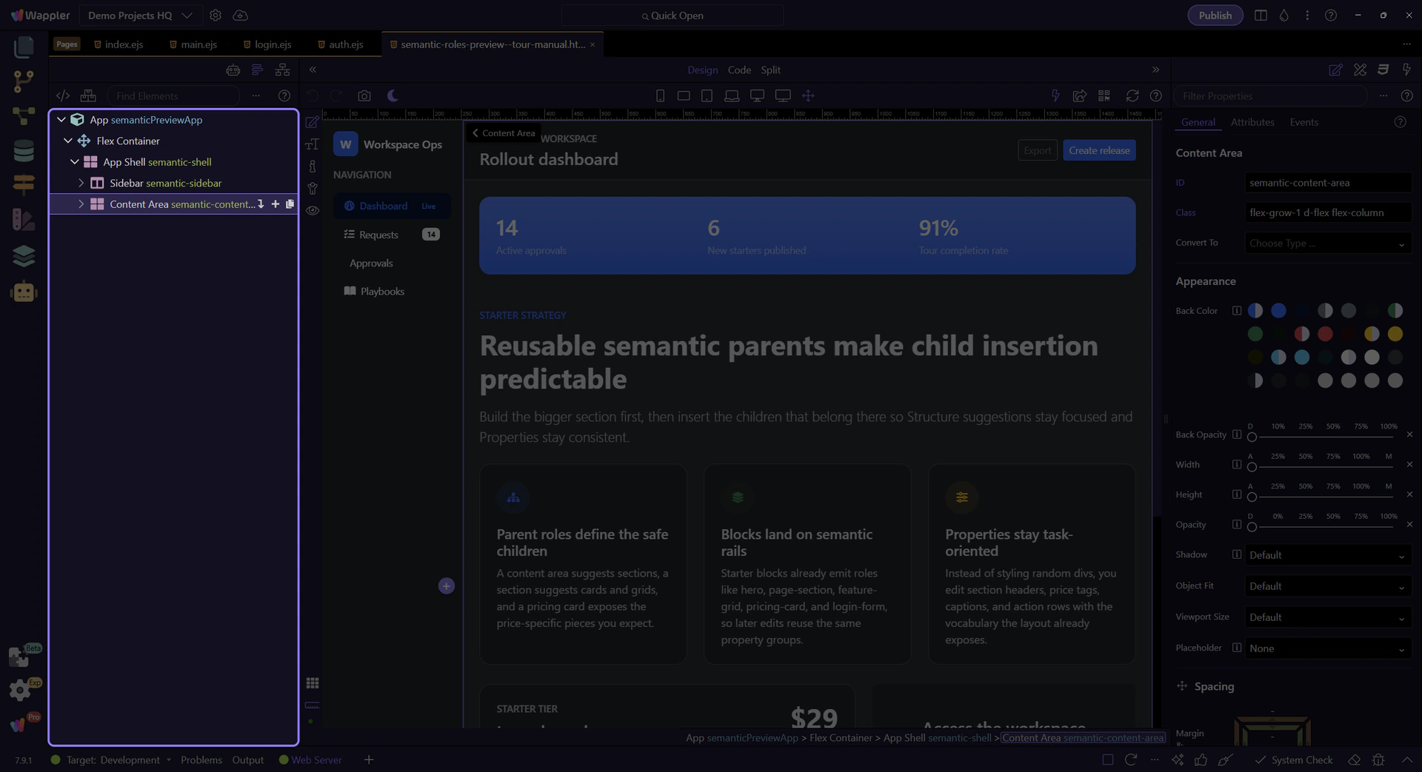The image size is (1422, 772).
Task: Click the Publish button
Action: 1215,16
